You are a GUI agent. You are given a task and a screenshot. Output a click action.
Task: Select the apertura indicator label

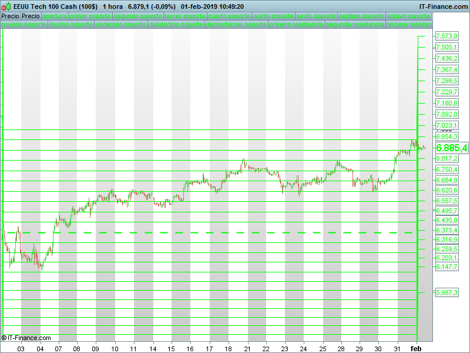tap(55, 16)
